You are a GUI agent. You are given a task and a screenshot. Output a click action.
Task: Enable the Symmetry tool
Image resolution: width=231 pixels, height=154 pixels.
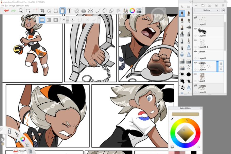(x=90, y=11)
